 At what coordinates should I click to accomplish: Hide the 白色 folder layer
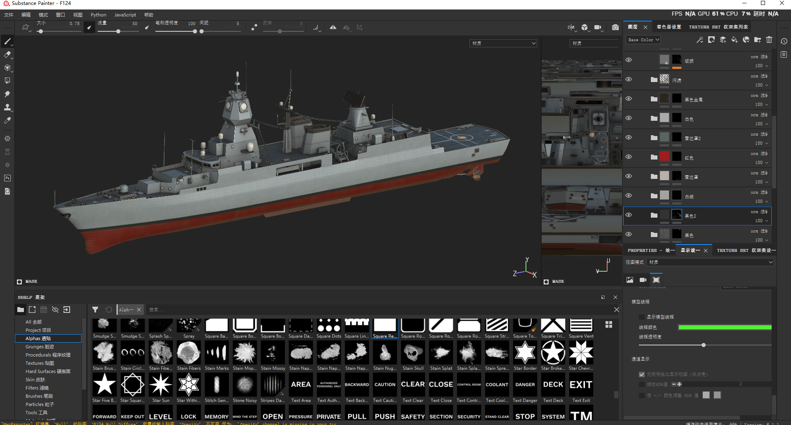pos(629,118)
